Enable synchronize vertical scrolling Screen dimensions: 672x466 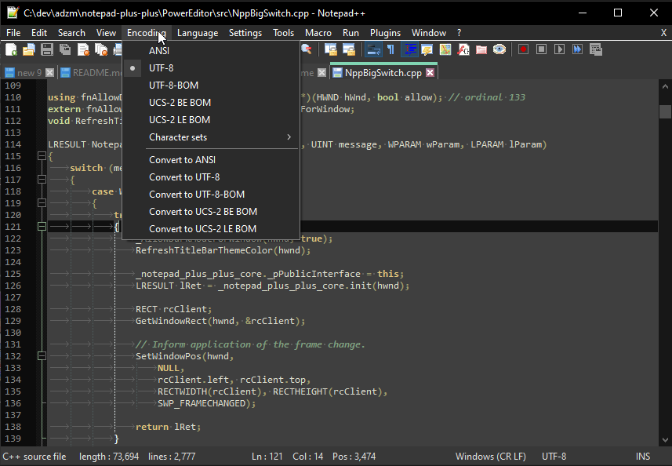click(x=331, y=49)
